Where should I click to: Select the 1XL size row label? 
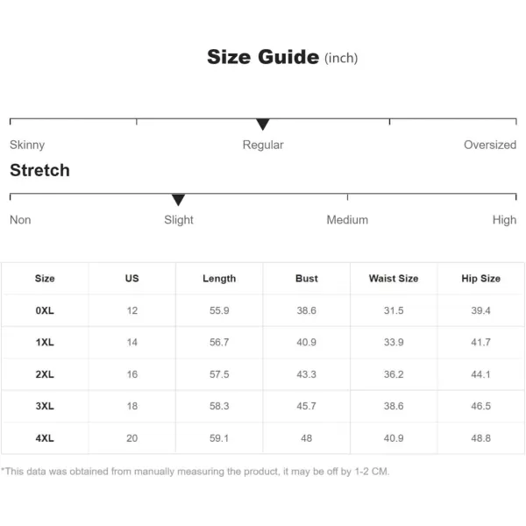click(45, 342)
